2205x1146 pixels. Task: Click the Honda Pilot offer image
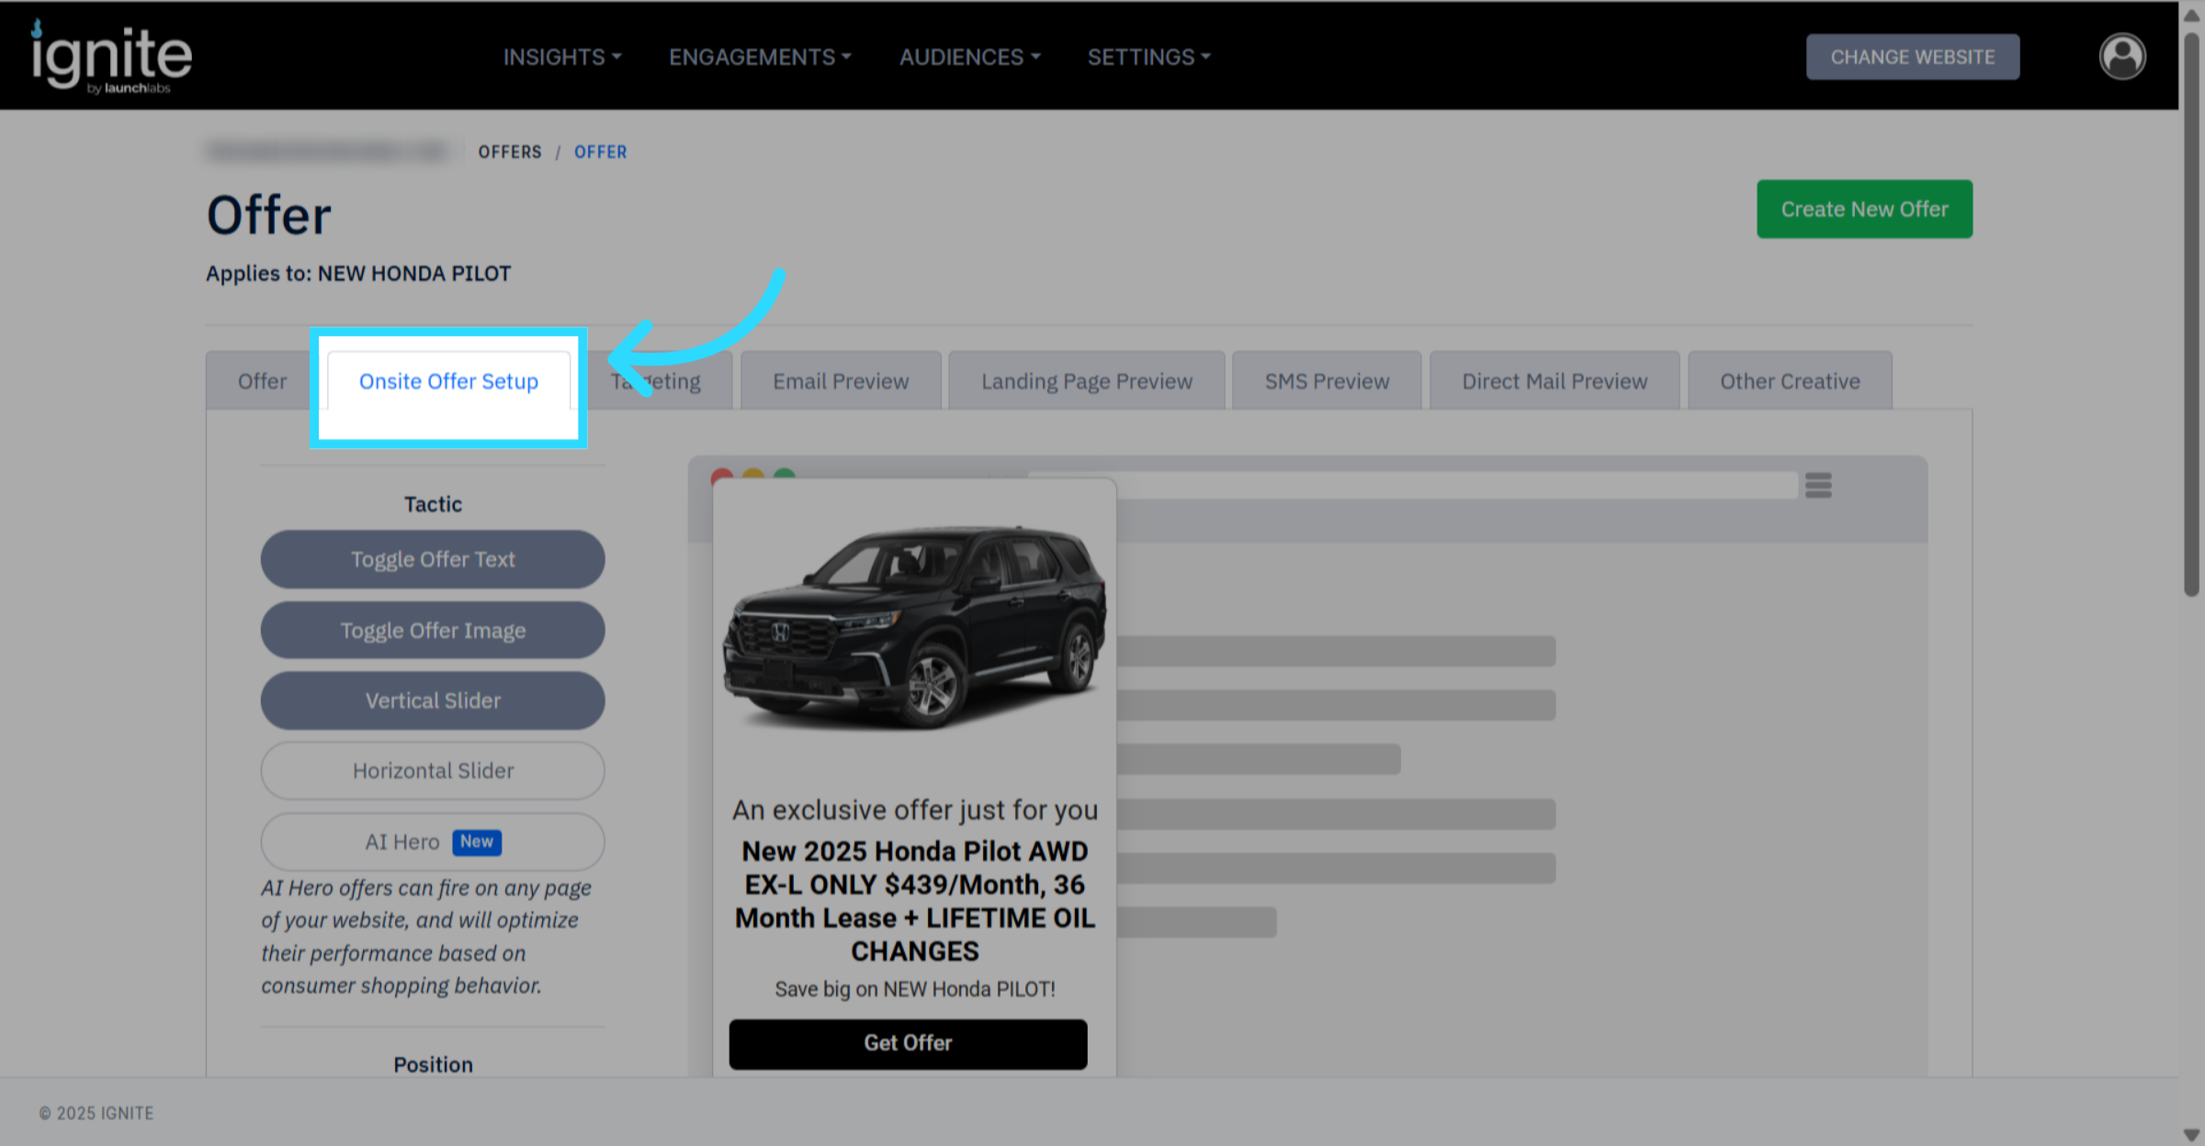tap(915, 627)
